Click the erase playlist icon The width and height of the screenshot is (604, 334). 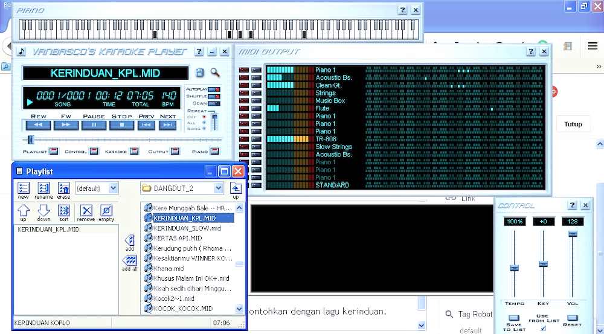(63, 188)
